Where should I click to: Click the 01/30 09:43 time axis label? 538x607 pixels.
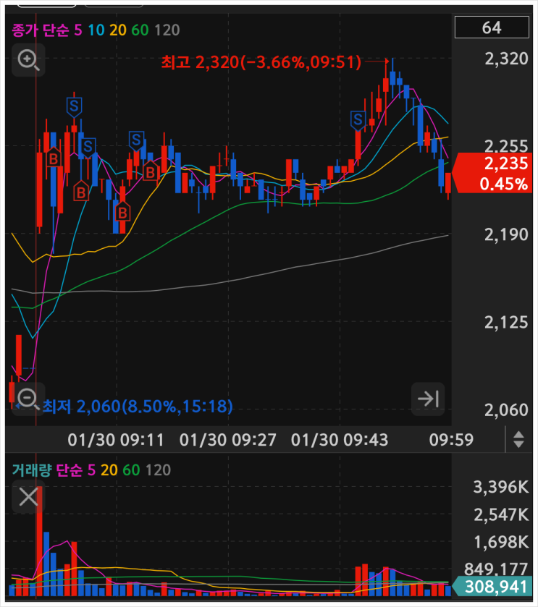(340, 440)
